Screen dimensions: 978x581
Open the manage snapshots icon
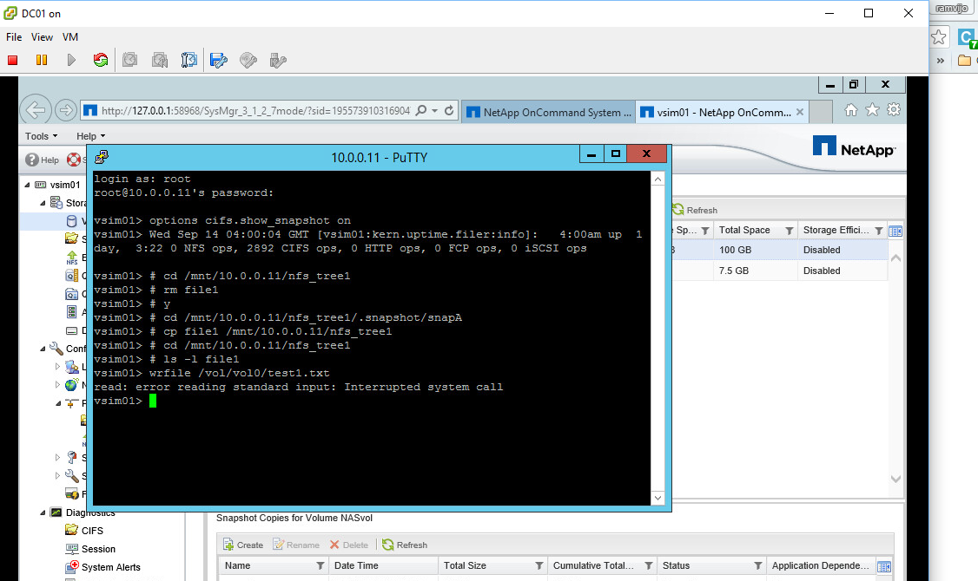(x=190, y=60)
